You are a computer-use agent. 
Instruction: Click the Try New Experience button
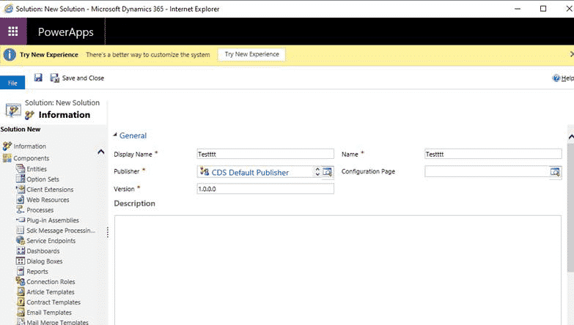click(x=251, y=55)
